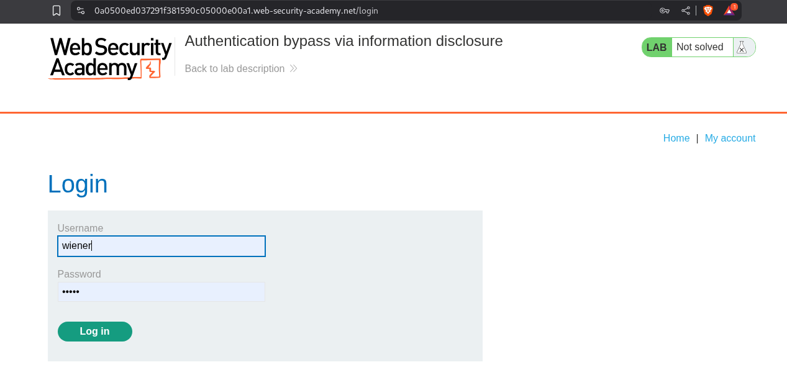Click inside the Password field
Screen dimensions: 787x380
[x=161, y=292]
